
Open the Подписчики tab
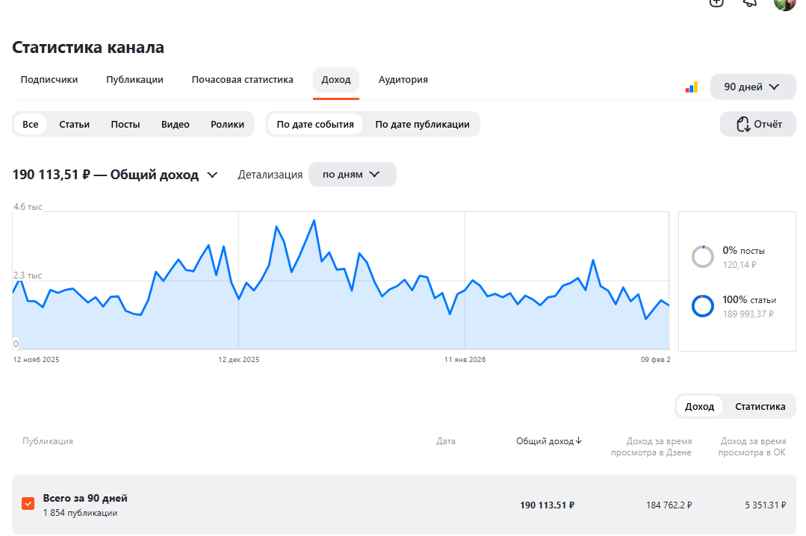point(49,80)
